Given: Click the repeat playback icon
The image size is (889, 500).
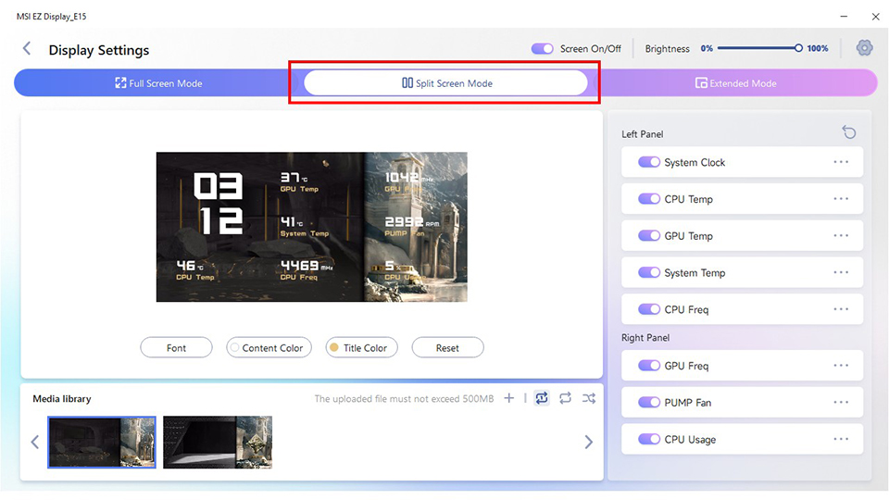Looking at the screenshot, I should pyautogui.click(x=565, y=398).
